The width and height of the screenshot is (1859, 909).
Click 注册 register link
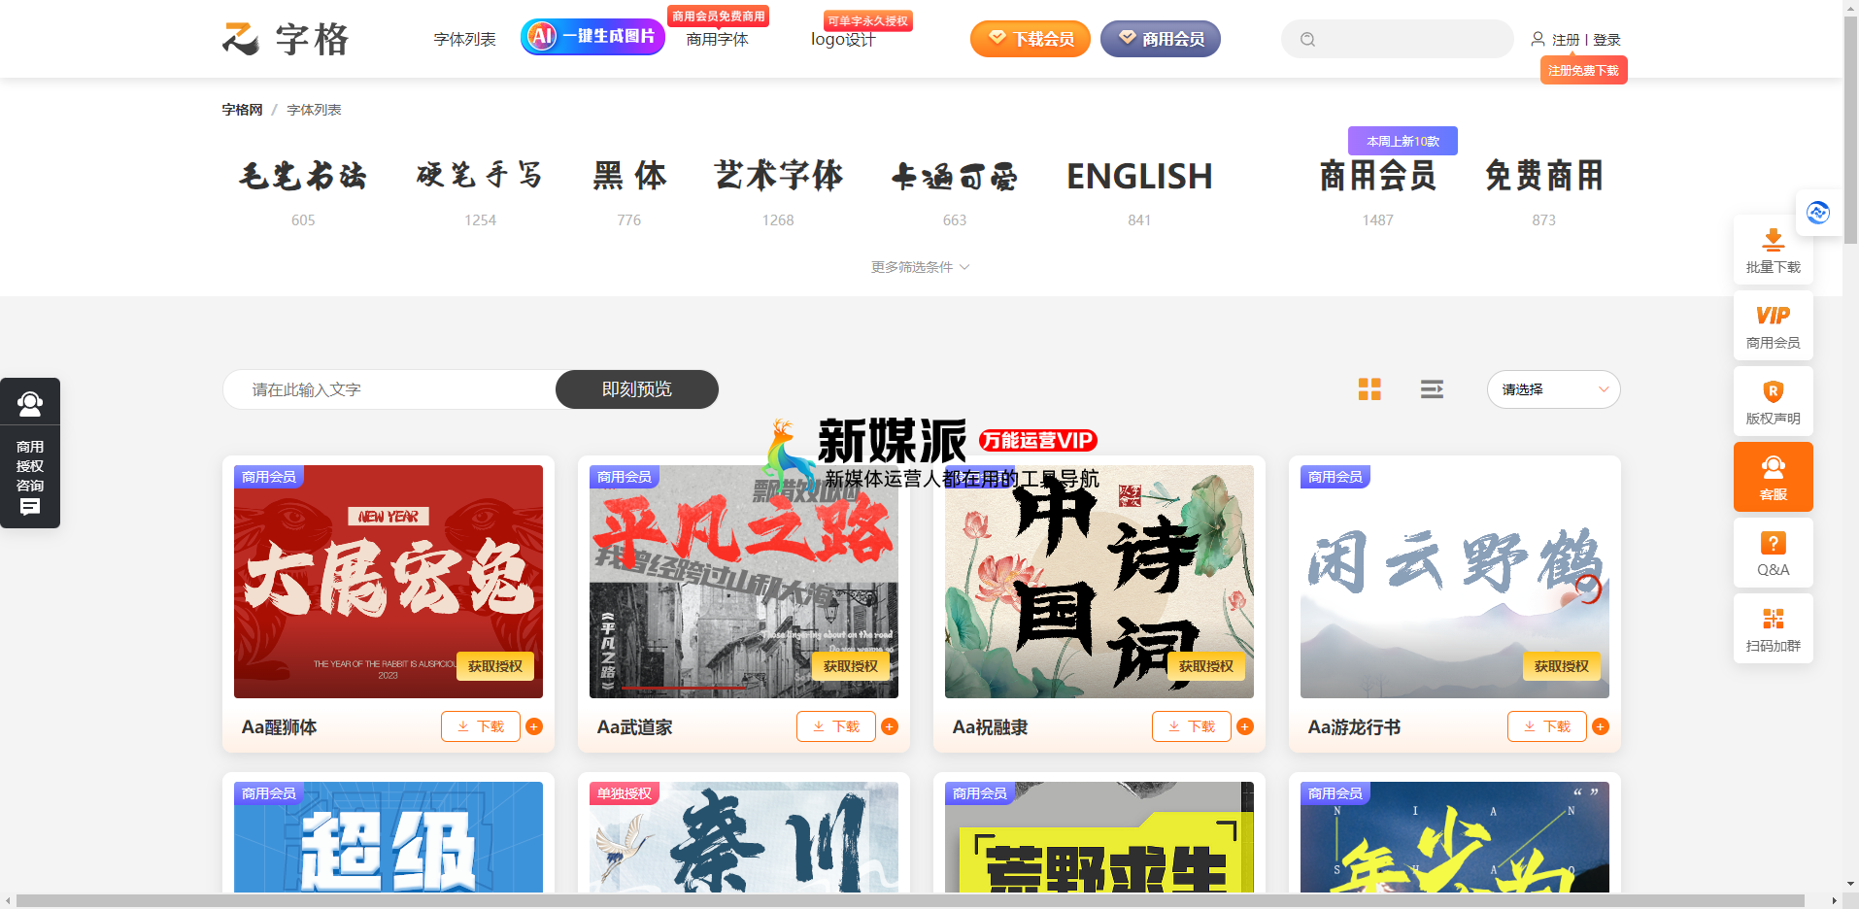pyautogui.click(x=1566, y=40)
